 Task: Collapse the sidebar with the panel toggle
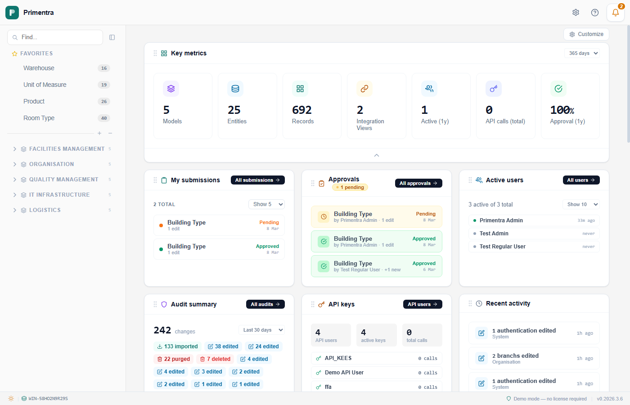(112, 37)
